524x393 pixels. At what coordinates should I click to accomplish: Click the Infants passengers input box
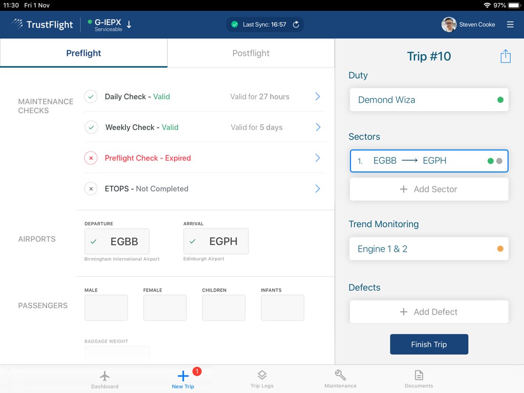click(282, 308)
